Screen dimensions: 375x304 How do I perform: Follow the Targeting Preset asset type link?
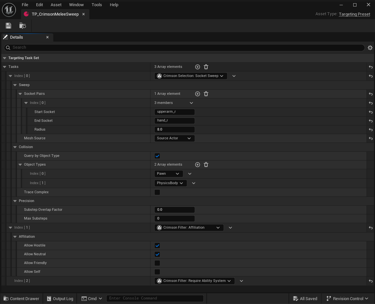coord(355,14)
